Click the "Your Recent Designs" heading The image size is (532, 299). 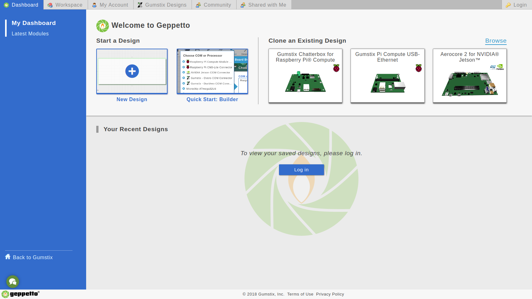pyautogui.click(x=136, y=129)
